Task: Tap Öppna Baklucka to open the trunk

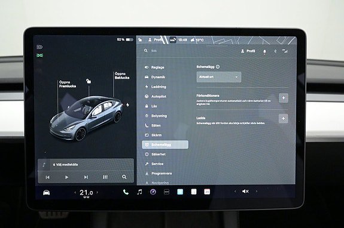Action: 122,76
